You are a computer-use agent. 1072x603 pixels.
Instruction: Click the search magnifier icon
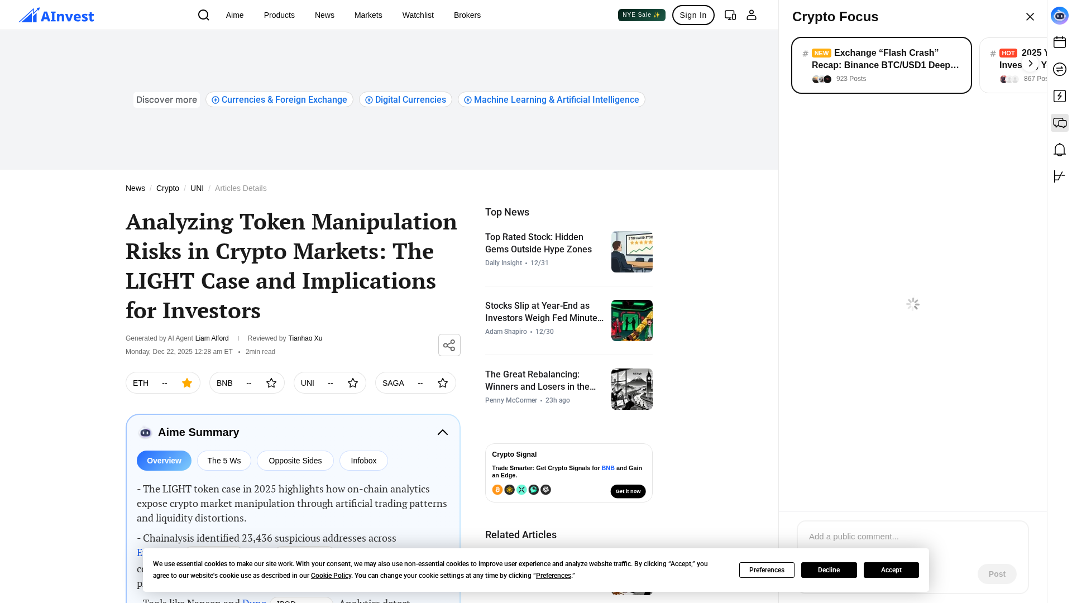click(204, 15)
